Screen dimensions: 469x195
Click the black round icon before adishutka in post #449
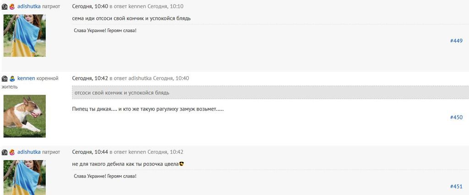tap(5, 7)
